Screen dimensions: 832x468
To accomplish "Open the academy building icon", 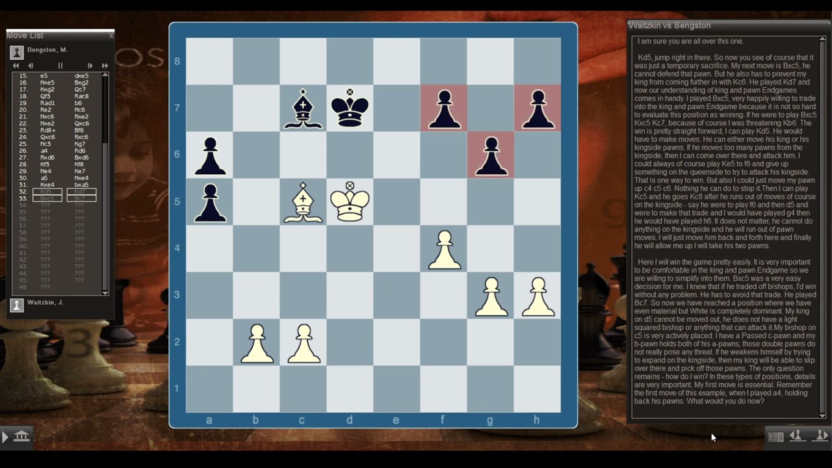I will point(21,436).
